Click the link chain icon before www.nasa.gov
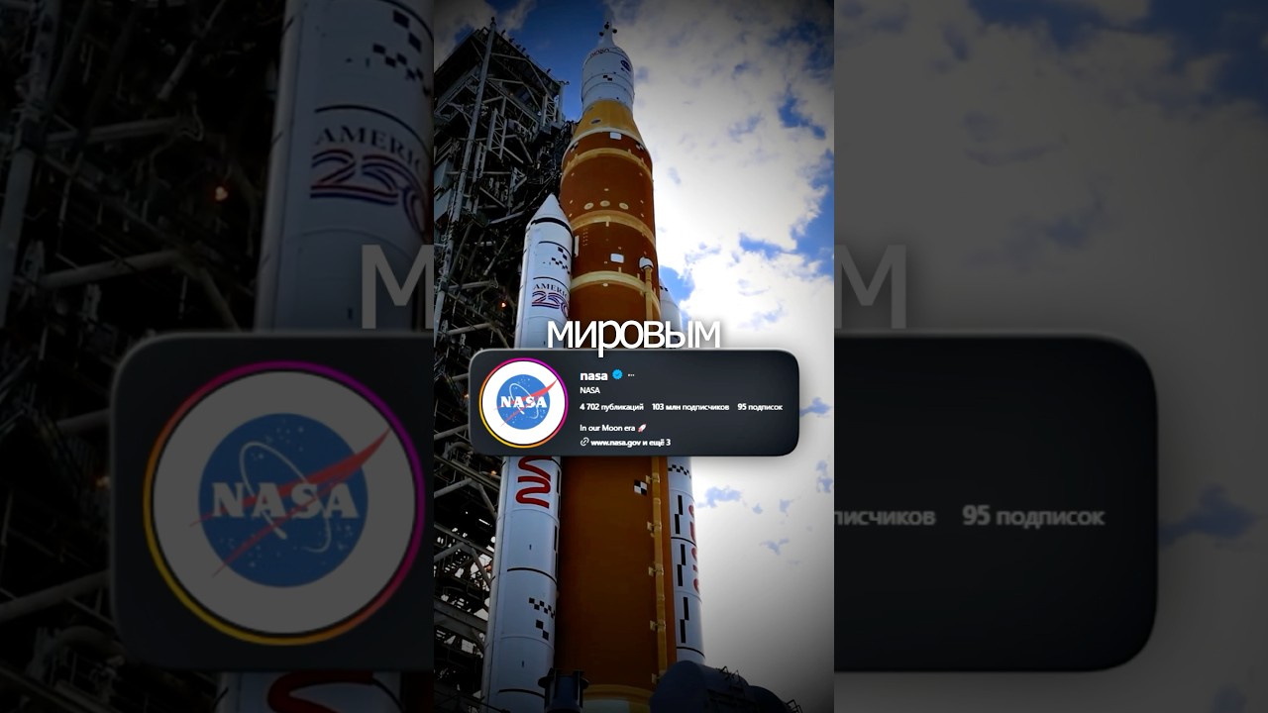This screenshot has height=713, width=1268. pos(584,442)
